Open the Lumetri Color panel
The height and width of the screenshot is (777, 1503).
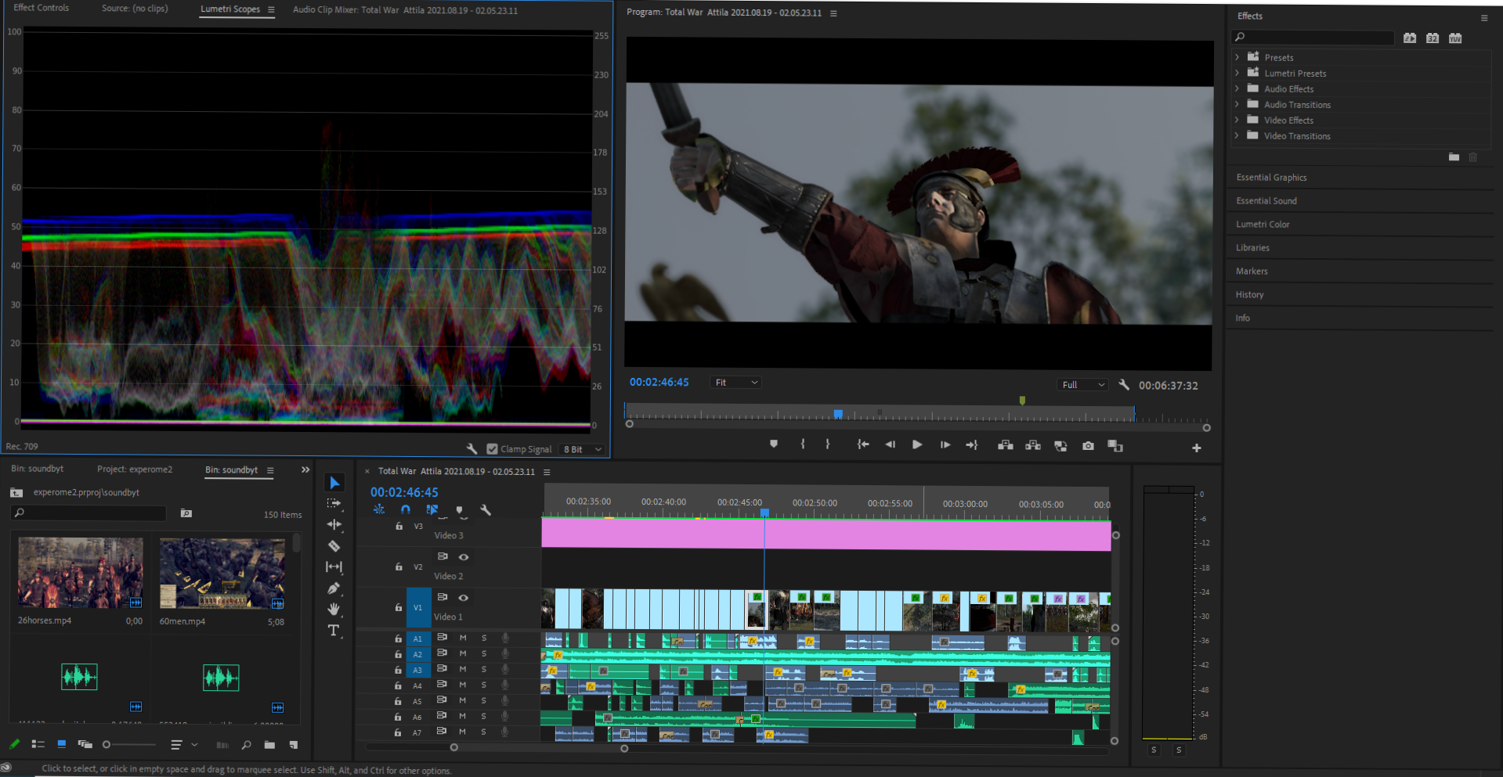1263,225
